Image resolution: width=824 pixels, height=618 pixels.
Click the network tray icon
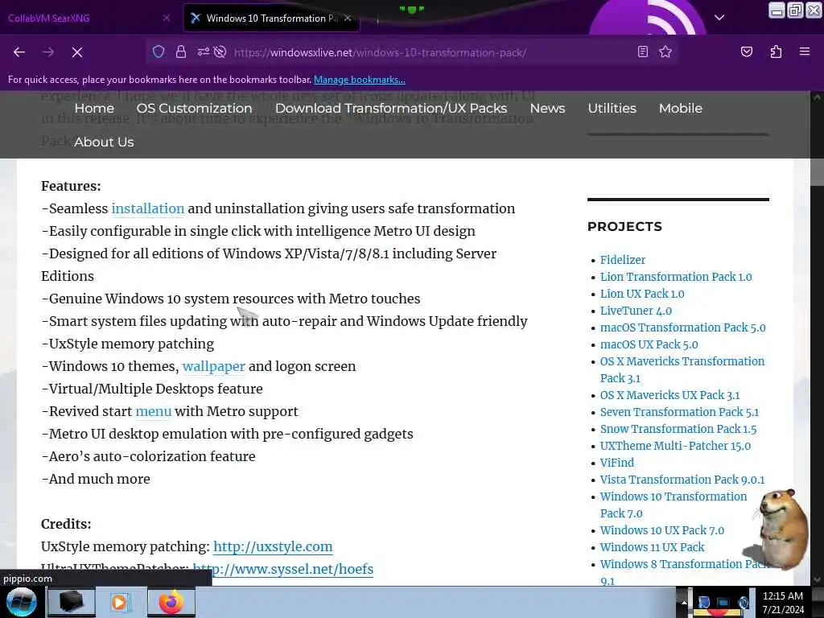click(x=723, y=603)
